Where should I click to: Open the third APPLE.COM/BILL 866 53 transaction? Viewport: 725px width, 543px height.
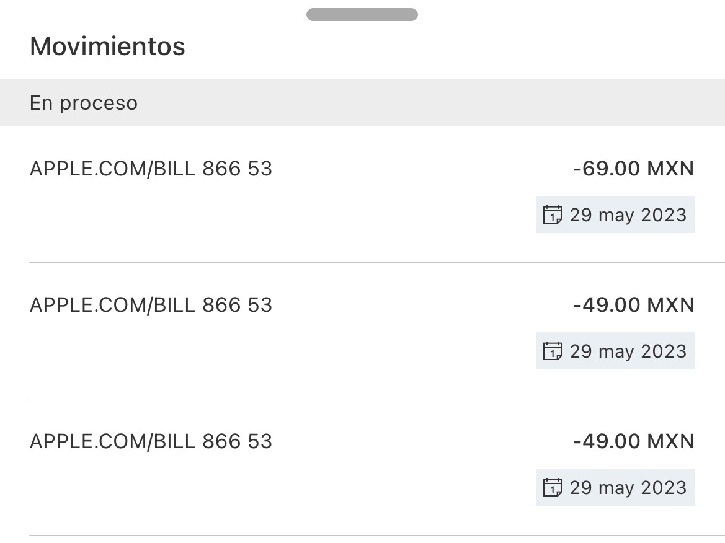click(x=151, y=441)
